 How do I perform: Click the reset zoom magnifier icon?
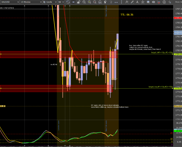[100, 2]
